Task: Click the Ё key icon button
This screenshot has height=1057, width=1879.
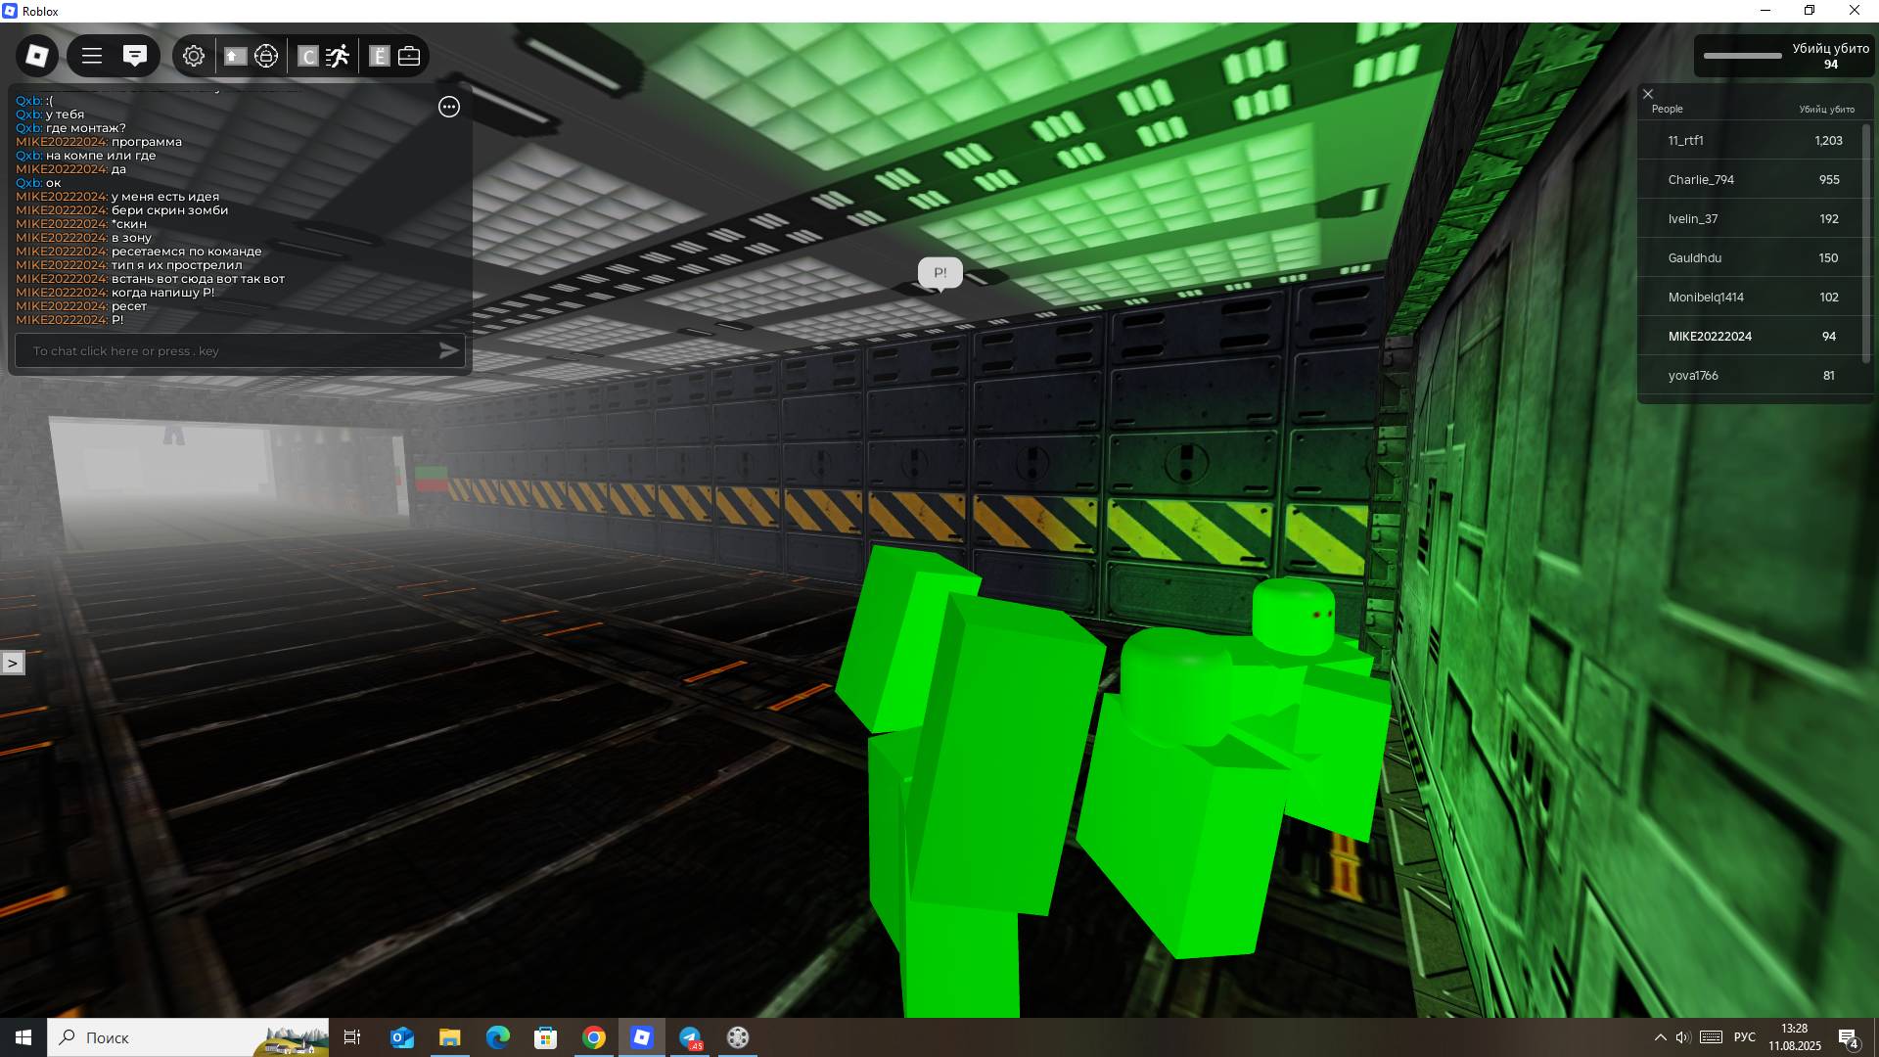Action: pos(380,56)
